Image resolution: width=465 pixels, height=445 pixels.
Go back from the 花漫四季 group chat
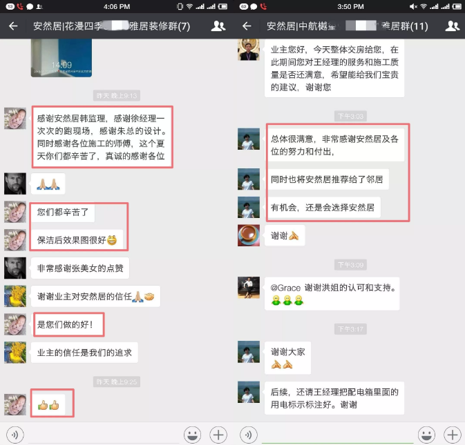[13, 26]
